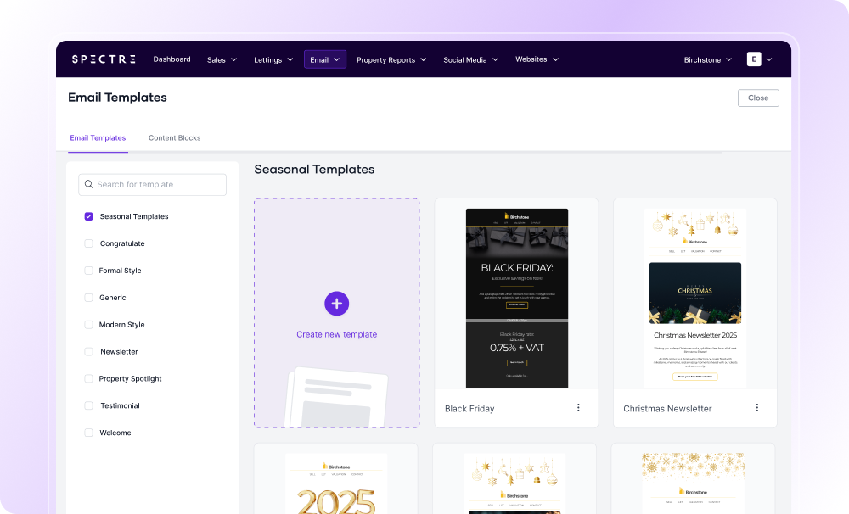849x514 pixels.
Task: Click the Christmas Newsletter card title
Action: tap(667, 409)
